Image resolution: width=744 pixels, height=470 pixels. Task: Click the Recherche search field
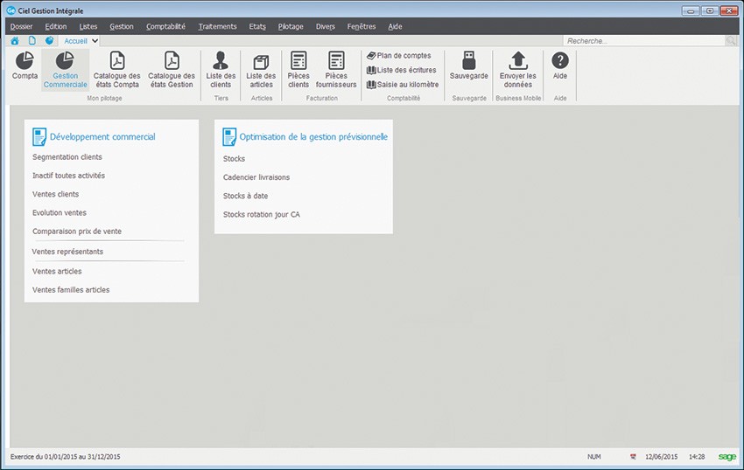click(x=643, y=41)
